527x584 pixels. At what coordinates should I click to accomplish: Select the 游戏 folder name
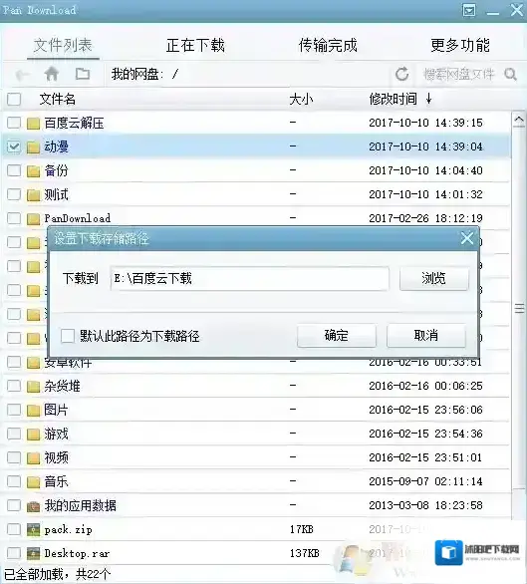[56, 434]
